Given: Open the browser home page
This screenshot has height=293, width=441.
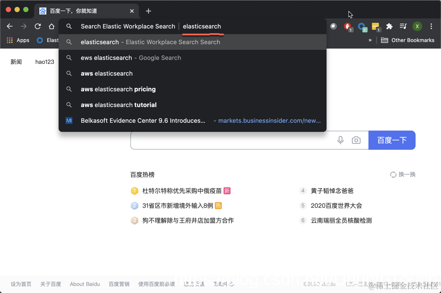Looking at the screenshot, I should 52,27.
